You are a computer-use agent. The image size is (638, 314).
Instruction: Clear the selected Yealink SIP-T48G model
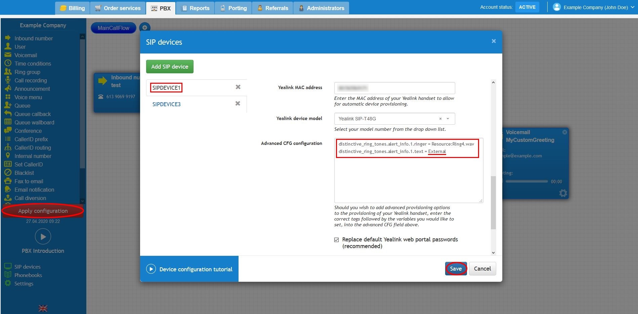pyautogui.click(x=440, y=119)
